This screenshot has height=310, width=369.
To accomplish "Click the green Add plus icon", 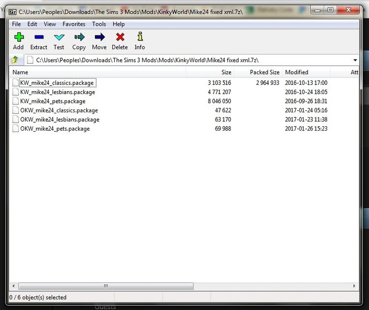I will [19, 37].
